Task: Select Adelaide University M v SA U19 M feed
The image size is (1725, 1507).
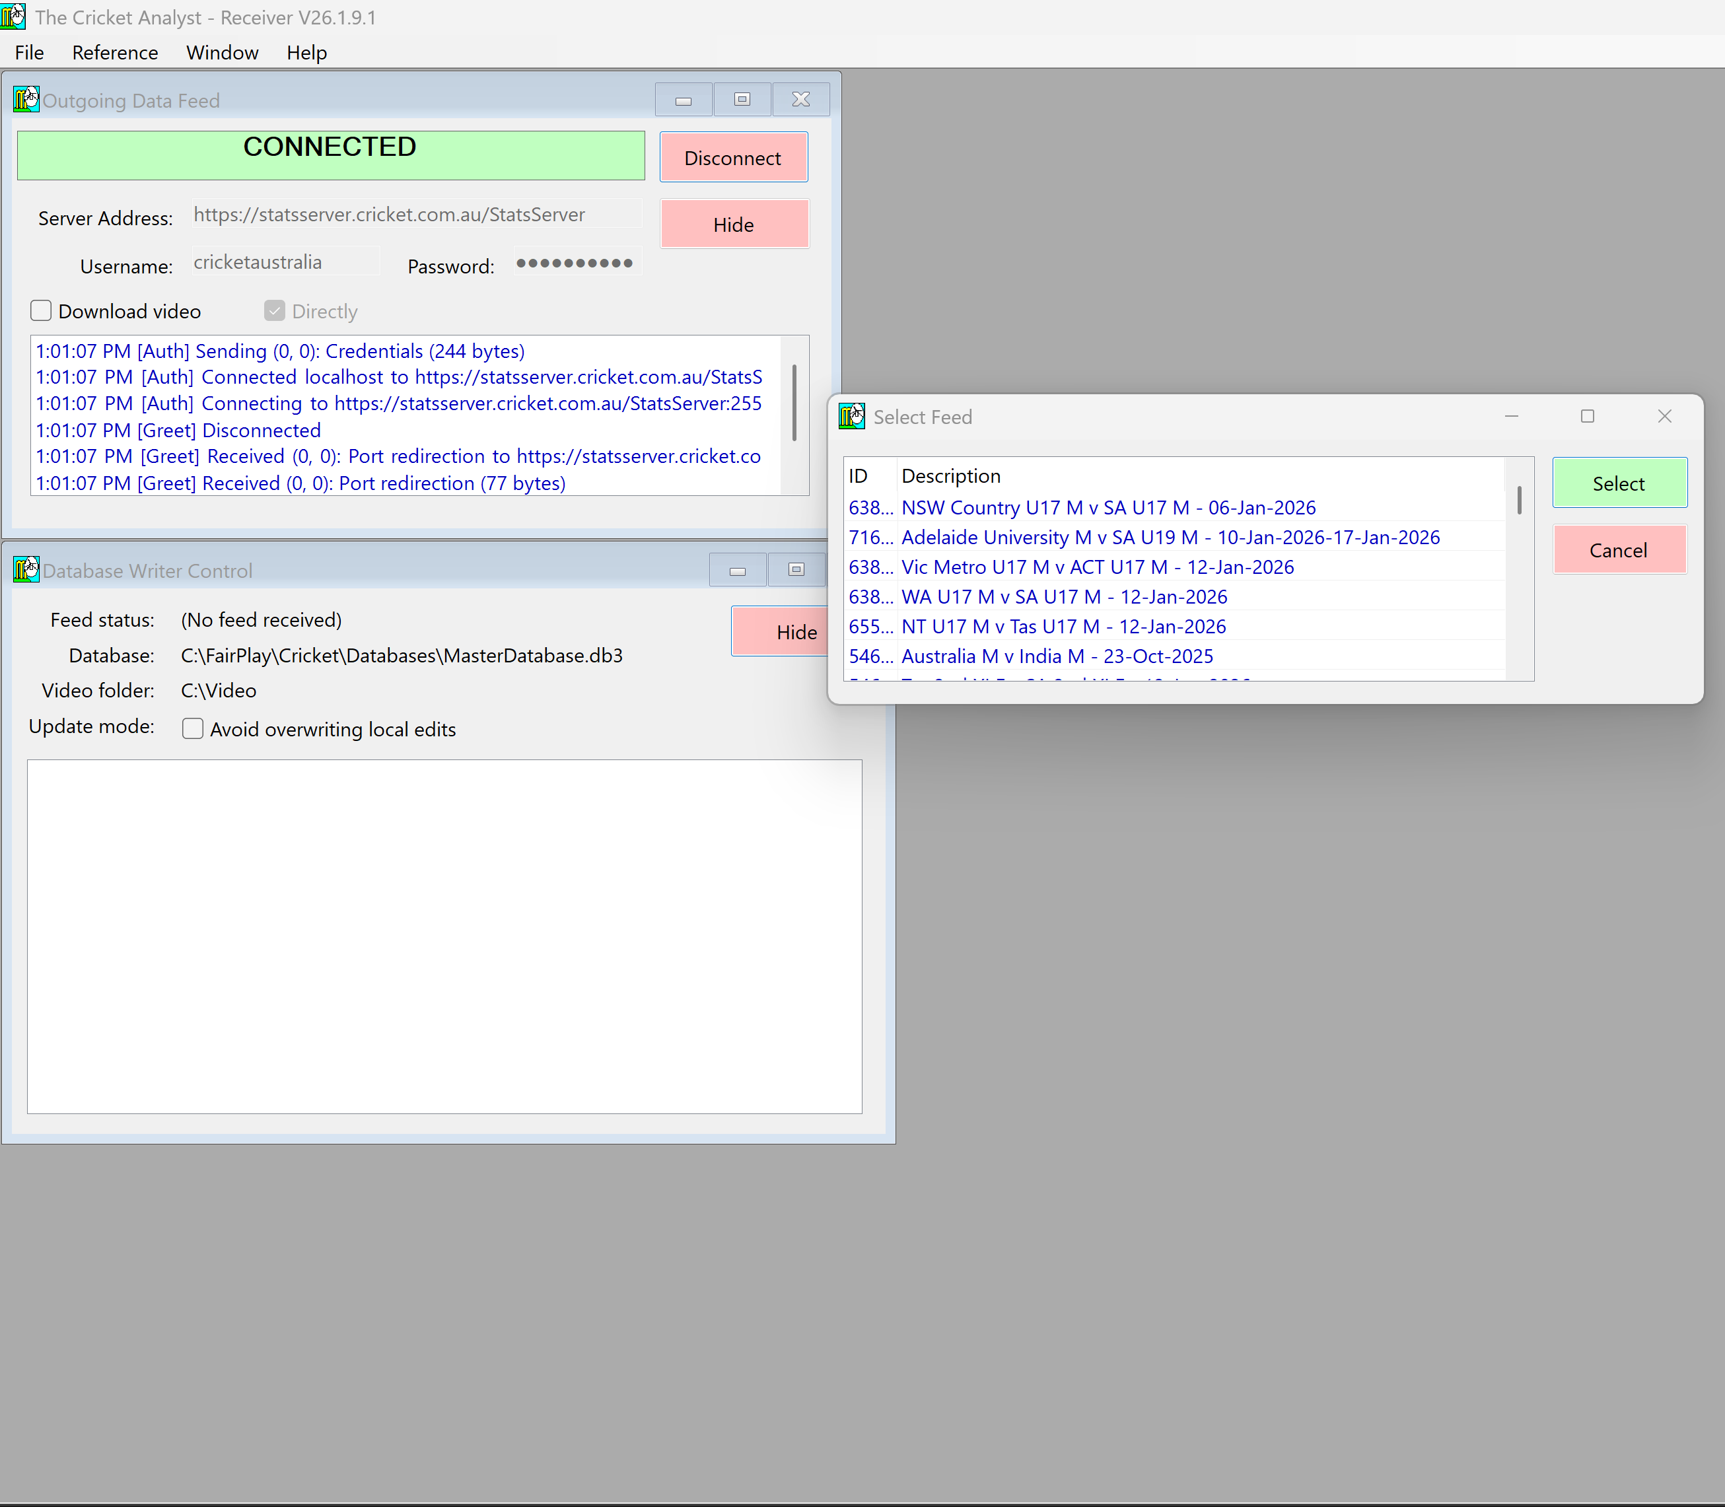Action: coord(1175,536)
